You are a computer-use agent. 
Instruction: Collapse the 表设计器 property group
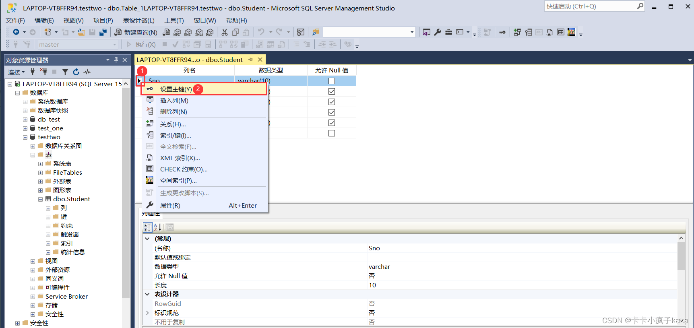tap(147, 294)
